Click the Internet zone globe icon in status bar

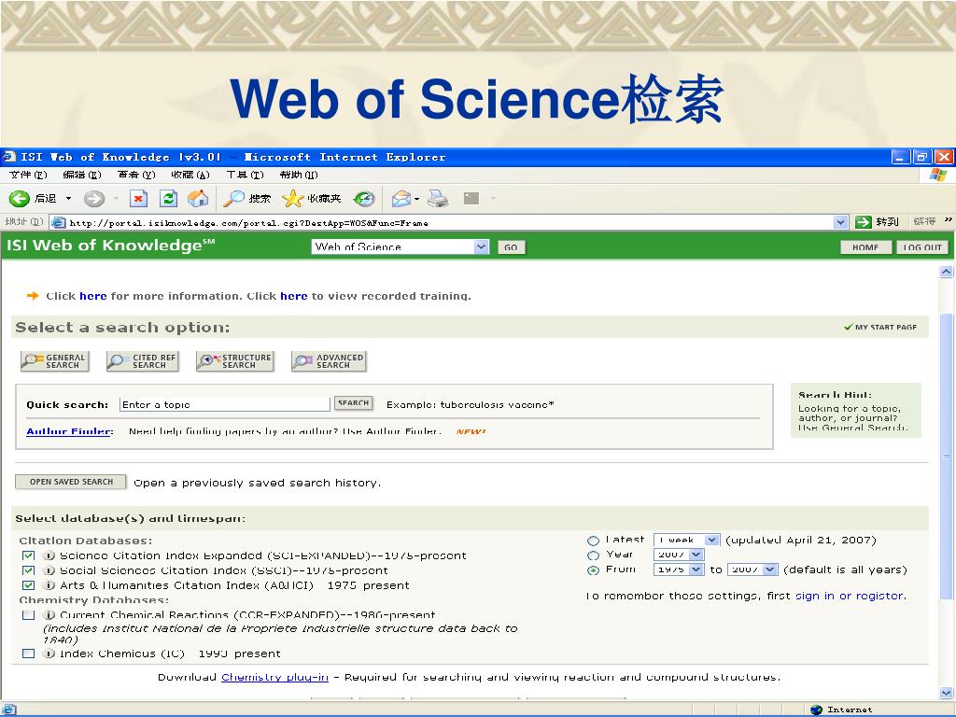[x=816, y=710]
